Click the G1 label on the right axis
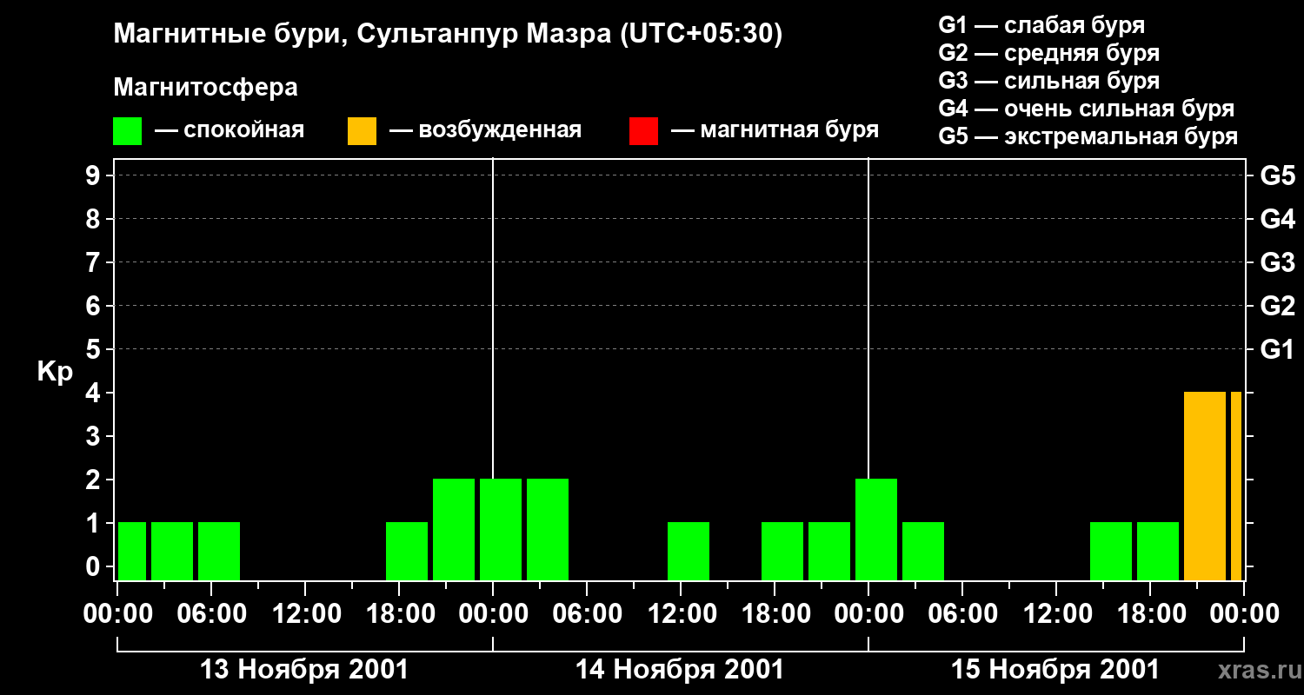1304x695 pixels. pyautogui.click(x=1277, y=349)
